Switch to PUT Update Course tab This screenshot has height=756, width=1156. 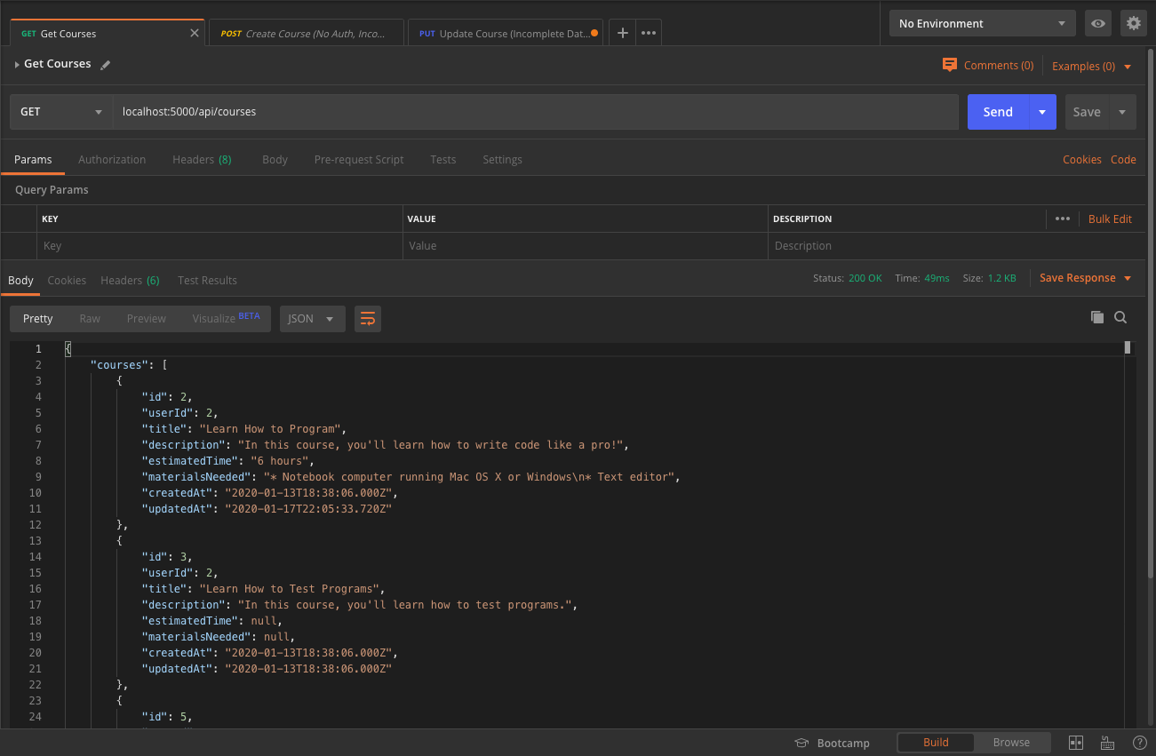pos(506,34)
